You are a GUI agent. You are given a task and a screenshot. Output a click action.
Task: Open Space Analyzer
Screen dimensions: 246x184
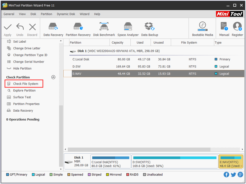pyautogui.click(x=128, y=29)
